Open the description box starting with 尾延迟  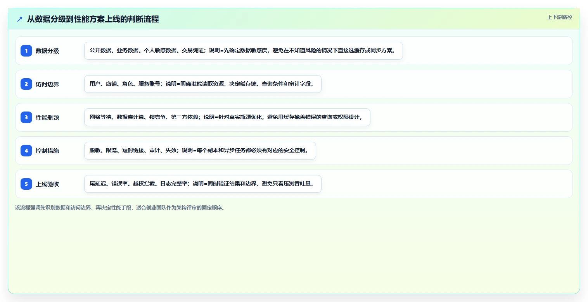pyautogui.click(x=203, y=184)
